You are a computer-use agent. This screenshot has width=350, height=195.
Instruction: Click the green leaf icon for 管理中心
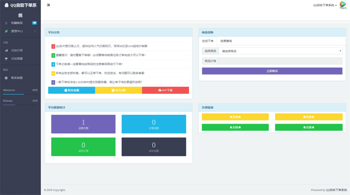pos(6,31)
